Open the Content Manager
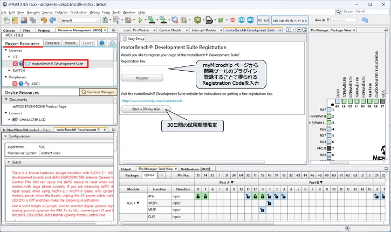 coord(98,92)
